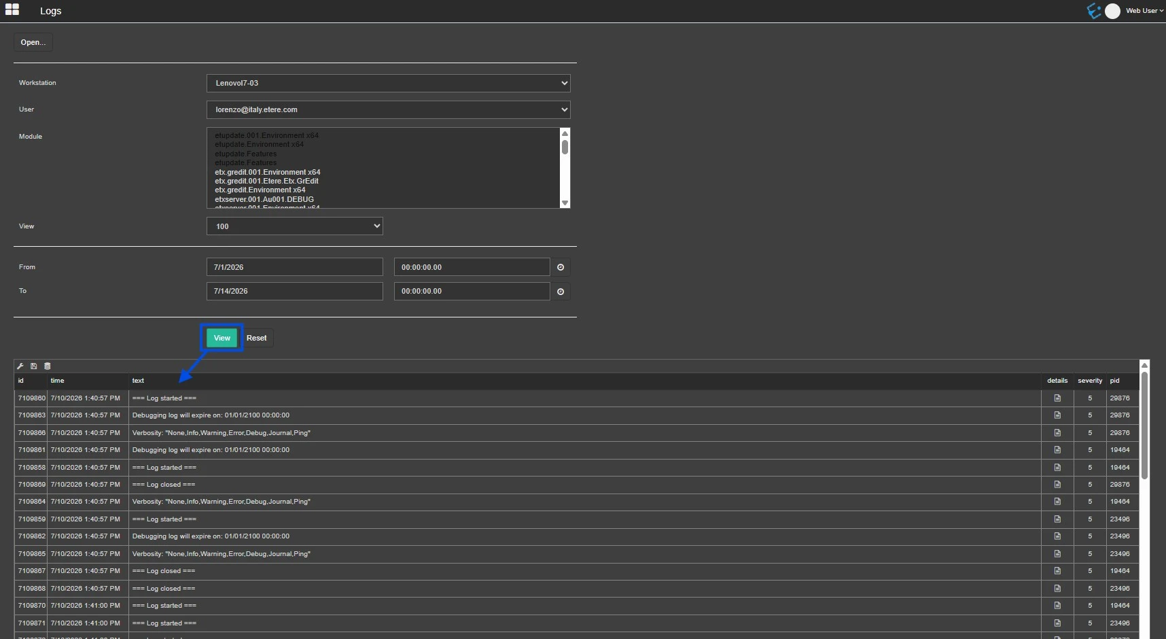Open details icon for log 7109858
This screenshot has height=639, width=1166.
pyautogui.click(x=1057, y=468)
